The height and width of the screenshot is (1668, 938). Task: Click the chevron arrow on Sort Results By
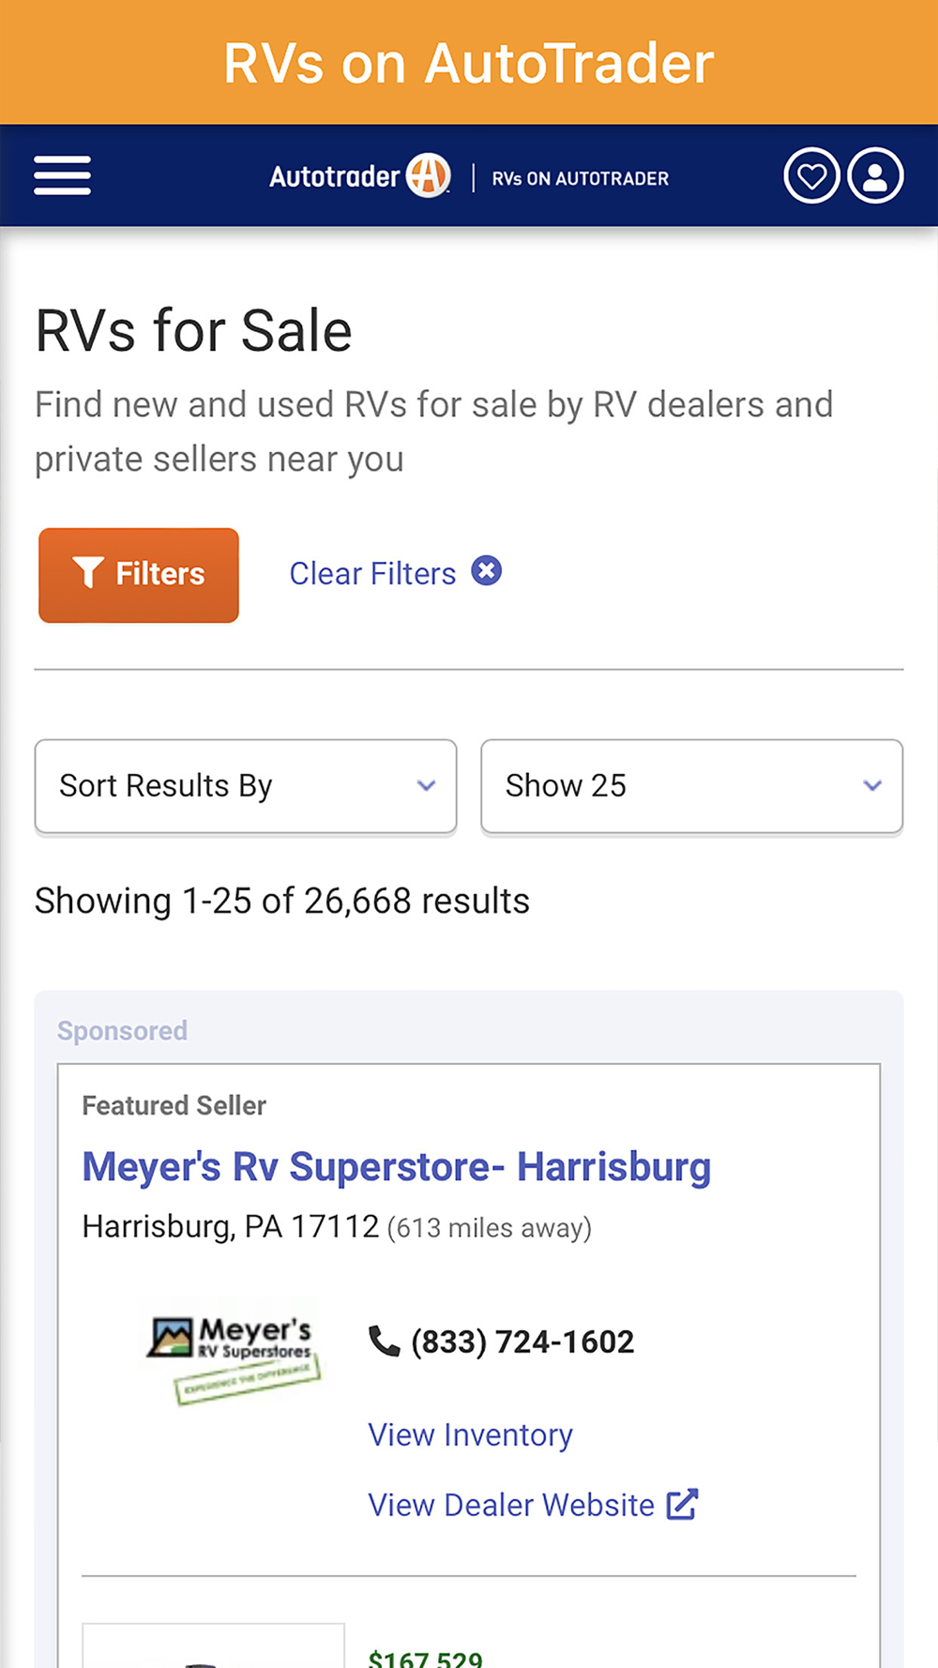(427, 785)
